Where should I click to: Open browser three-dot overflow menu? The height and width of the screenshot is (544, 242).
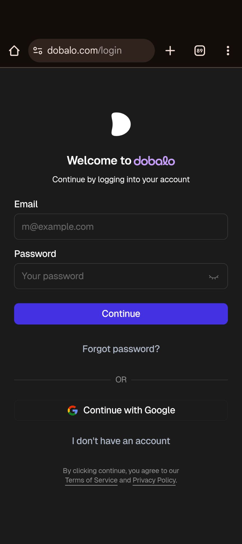pyautogui.click(x=228, y=51)
